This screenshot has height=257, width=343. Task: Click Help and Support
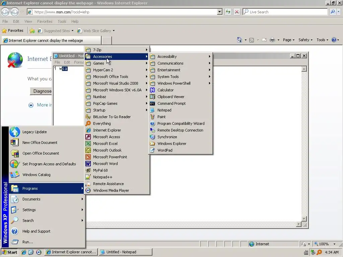pyautogui.click(x=46, y=232)
